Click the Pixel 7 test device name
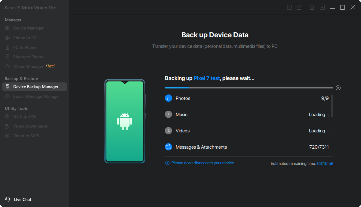The width and height of the screenshot is (361, 207). point(207,78)
